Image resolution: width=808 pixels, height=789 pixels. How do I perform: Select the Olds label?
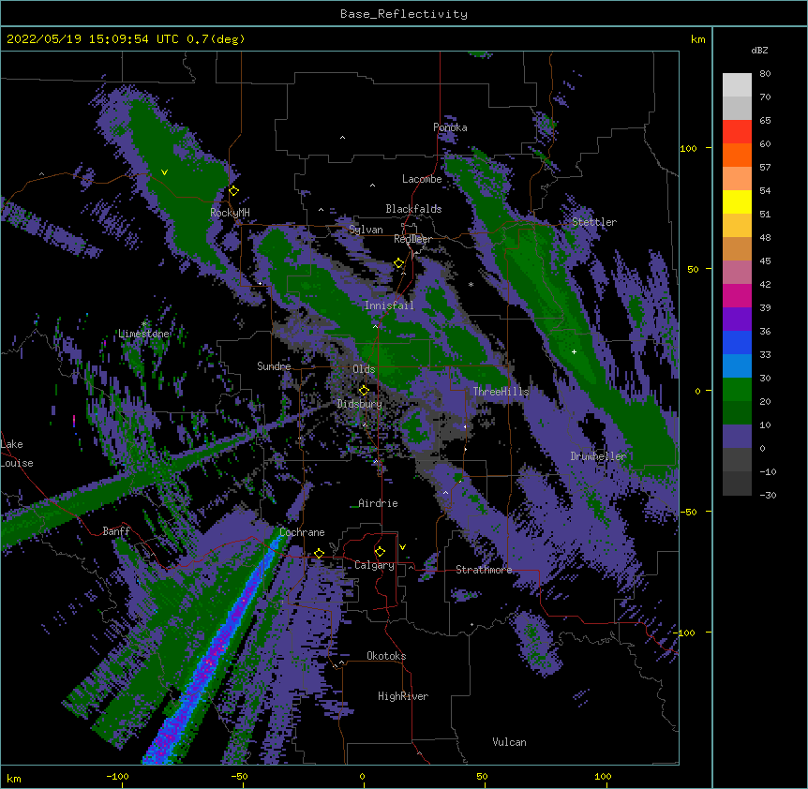click(364, 369)
